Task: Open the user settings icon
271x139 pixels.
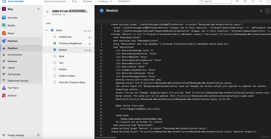Action: pyautogui.click(x=260, y=1)
